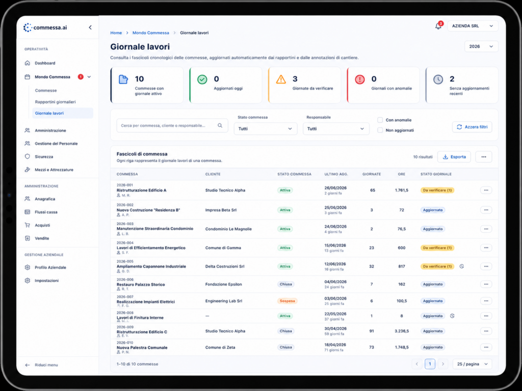Viewport: 522px width, 391px height.
Task: Click the search magnifier icon
Action: click(x=220, y=125)
